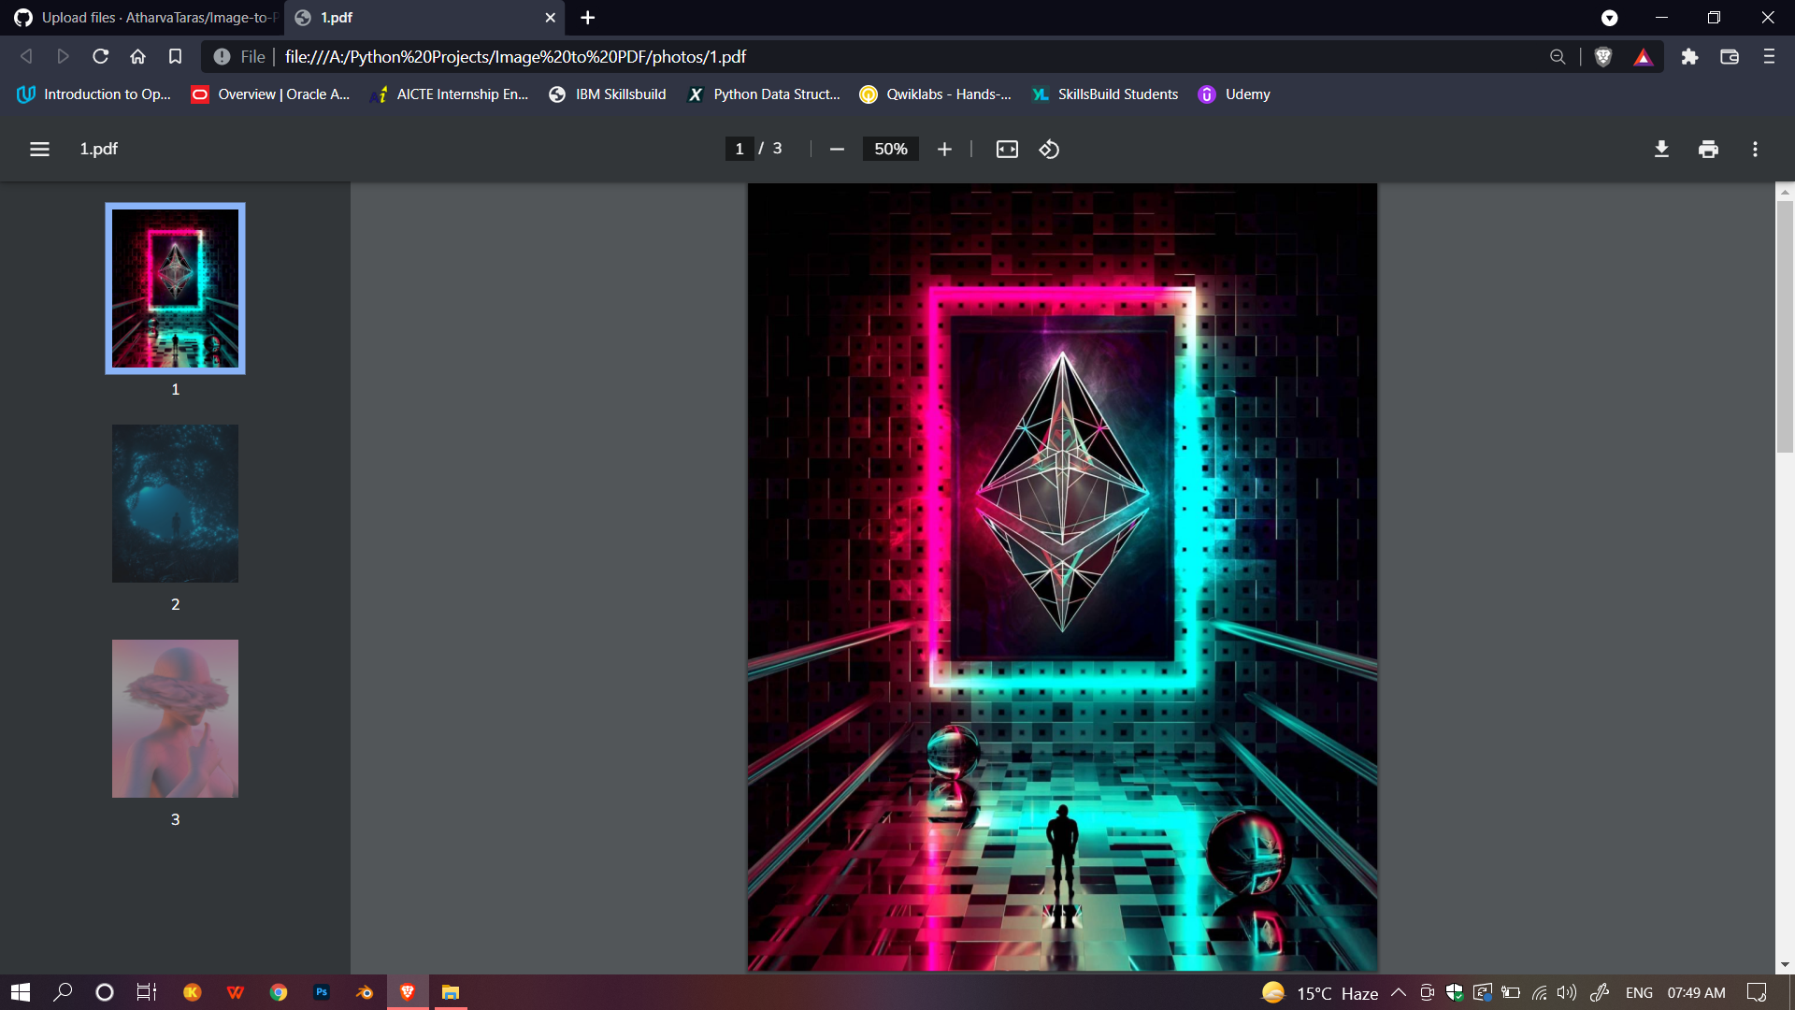
Task: Click the fit to page icon
Action: [x=1007, y=149]
